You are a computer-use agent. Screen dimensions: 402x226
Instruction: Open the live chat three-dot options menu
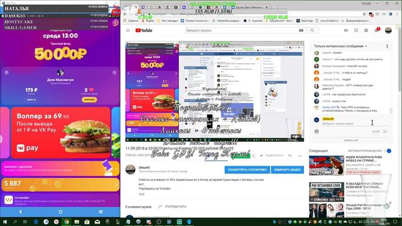coord(387,46)
